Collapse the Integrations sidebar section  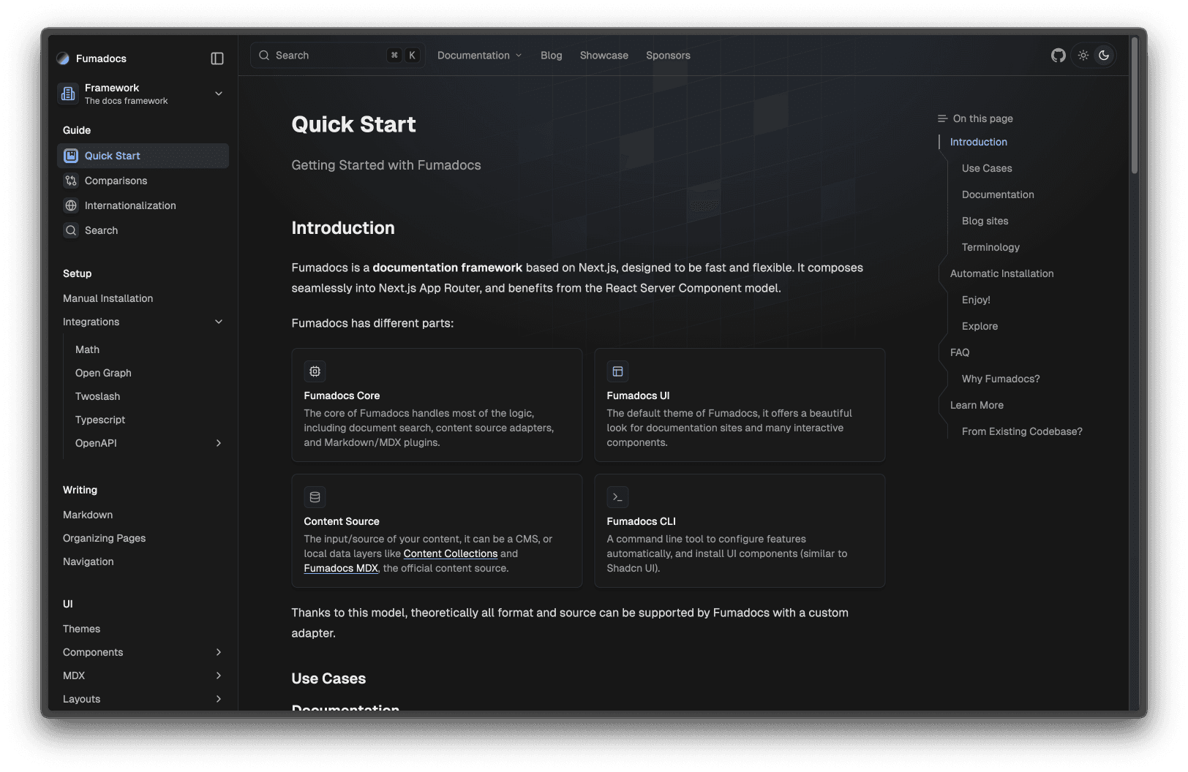click(x=218, y=322)
